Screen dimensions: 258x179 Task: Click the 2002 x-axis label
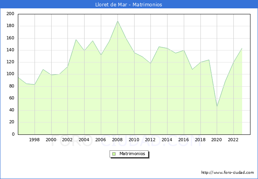coord(67,140)
